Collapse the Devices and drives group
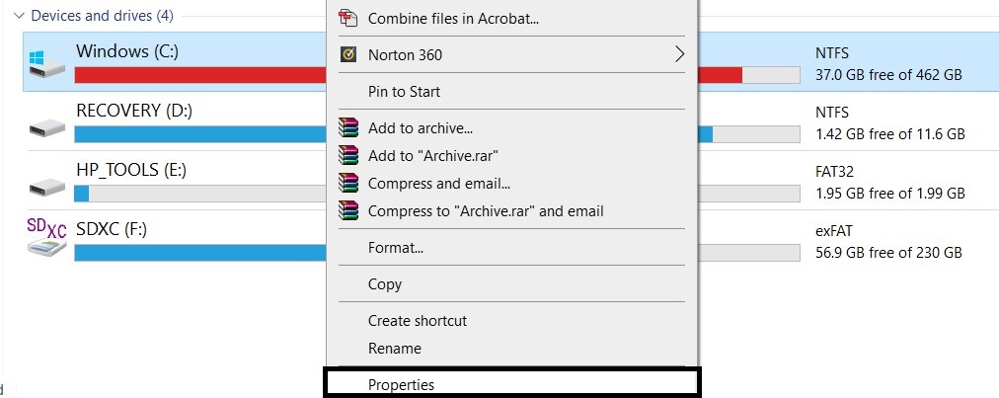The image size is (999, 398). pyautogui.click(x=18, y=16)
